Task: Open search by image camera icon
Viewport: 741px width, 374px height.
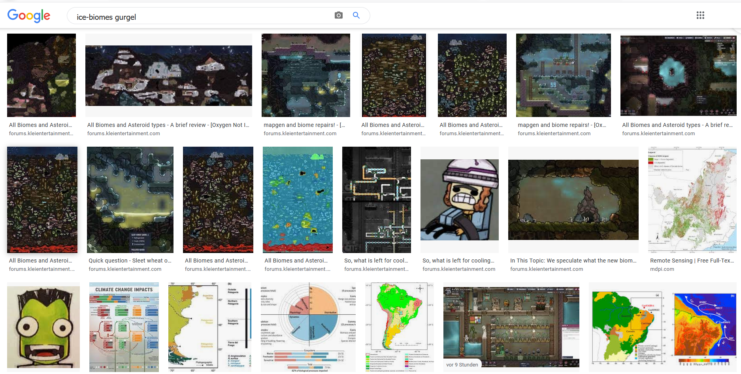Action: (x=338, y=15)
